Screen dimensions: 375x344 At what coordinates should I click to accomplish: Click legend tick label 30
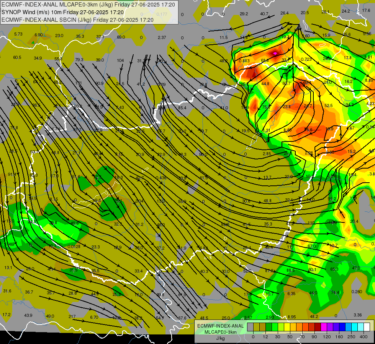(x=278, y=337)
